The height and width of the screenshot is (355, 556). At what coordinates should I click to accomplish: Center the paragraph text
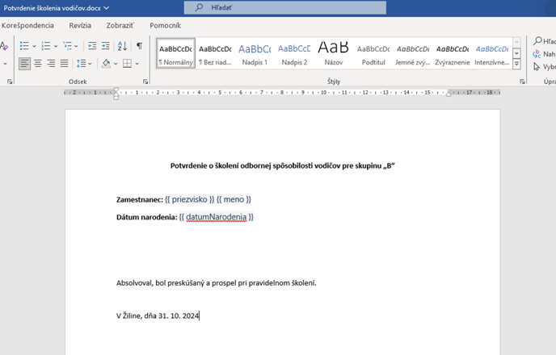click(38, 64)
